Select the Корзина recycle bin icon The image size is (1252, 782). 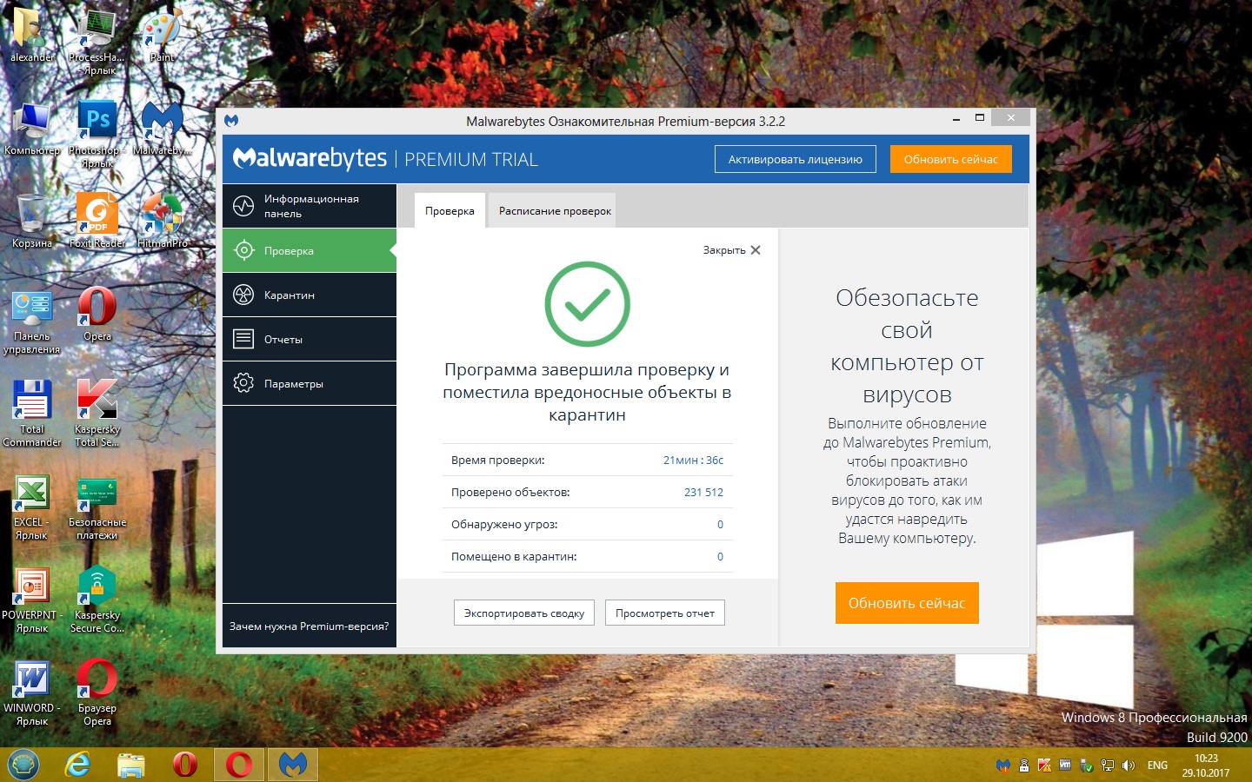32,222
